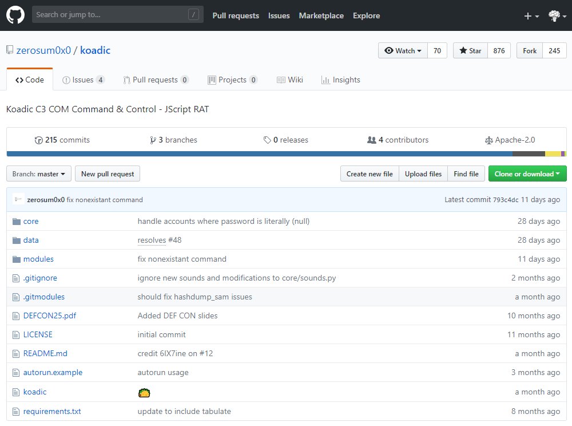Open the 4 contributors link
Image resolution: width=572 pixels, height=426 pixels.
click(398, 140)
